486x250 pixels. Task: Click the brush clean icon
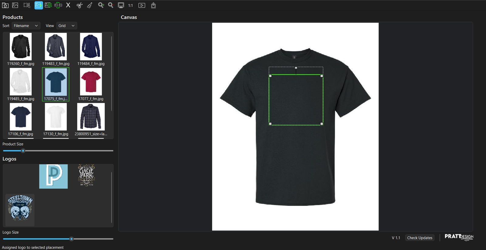pyautogui.click(x=90, y=5)
